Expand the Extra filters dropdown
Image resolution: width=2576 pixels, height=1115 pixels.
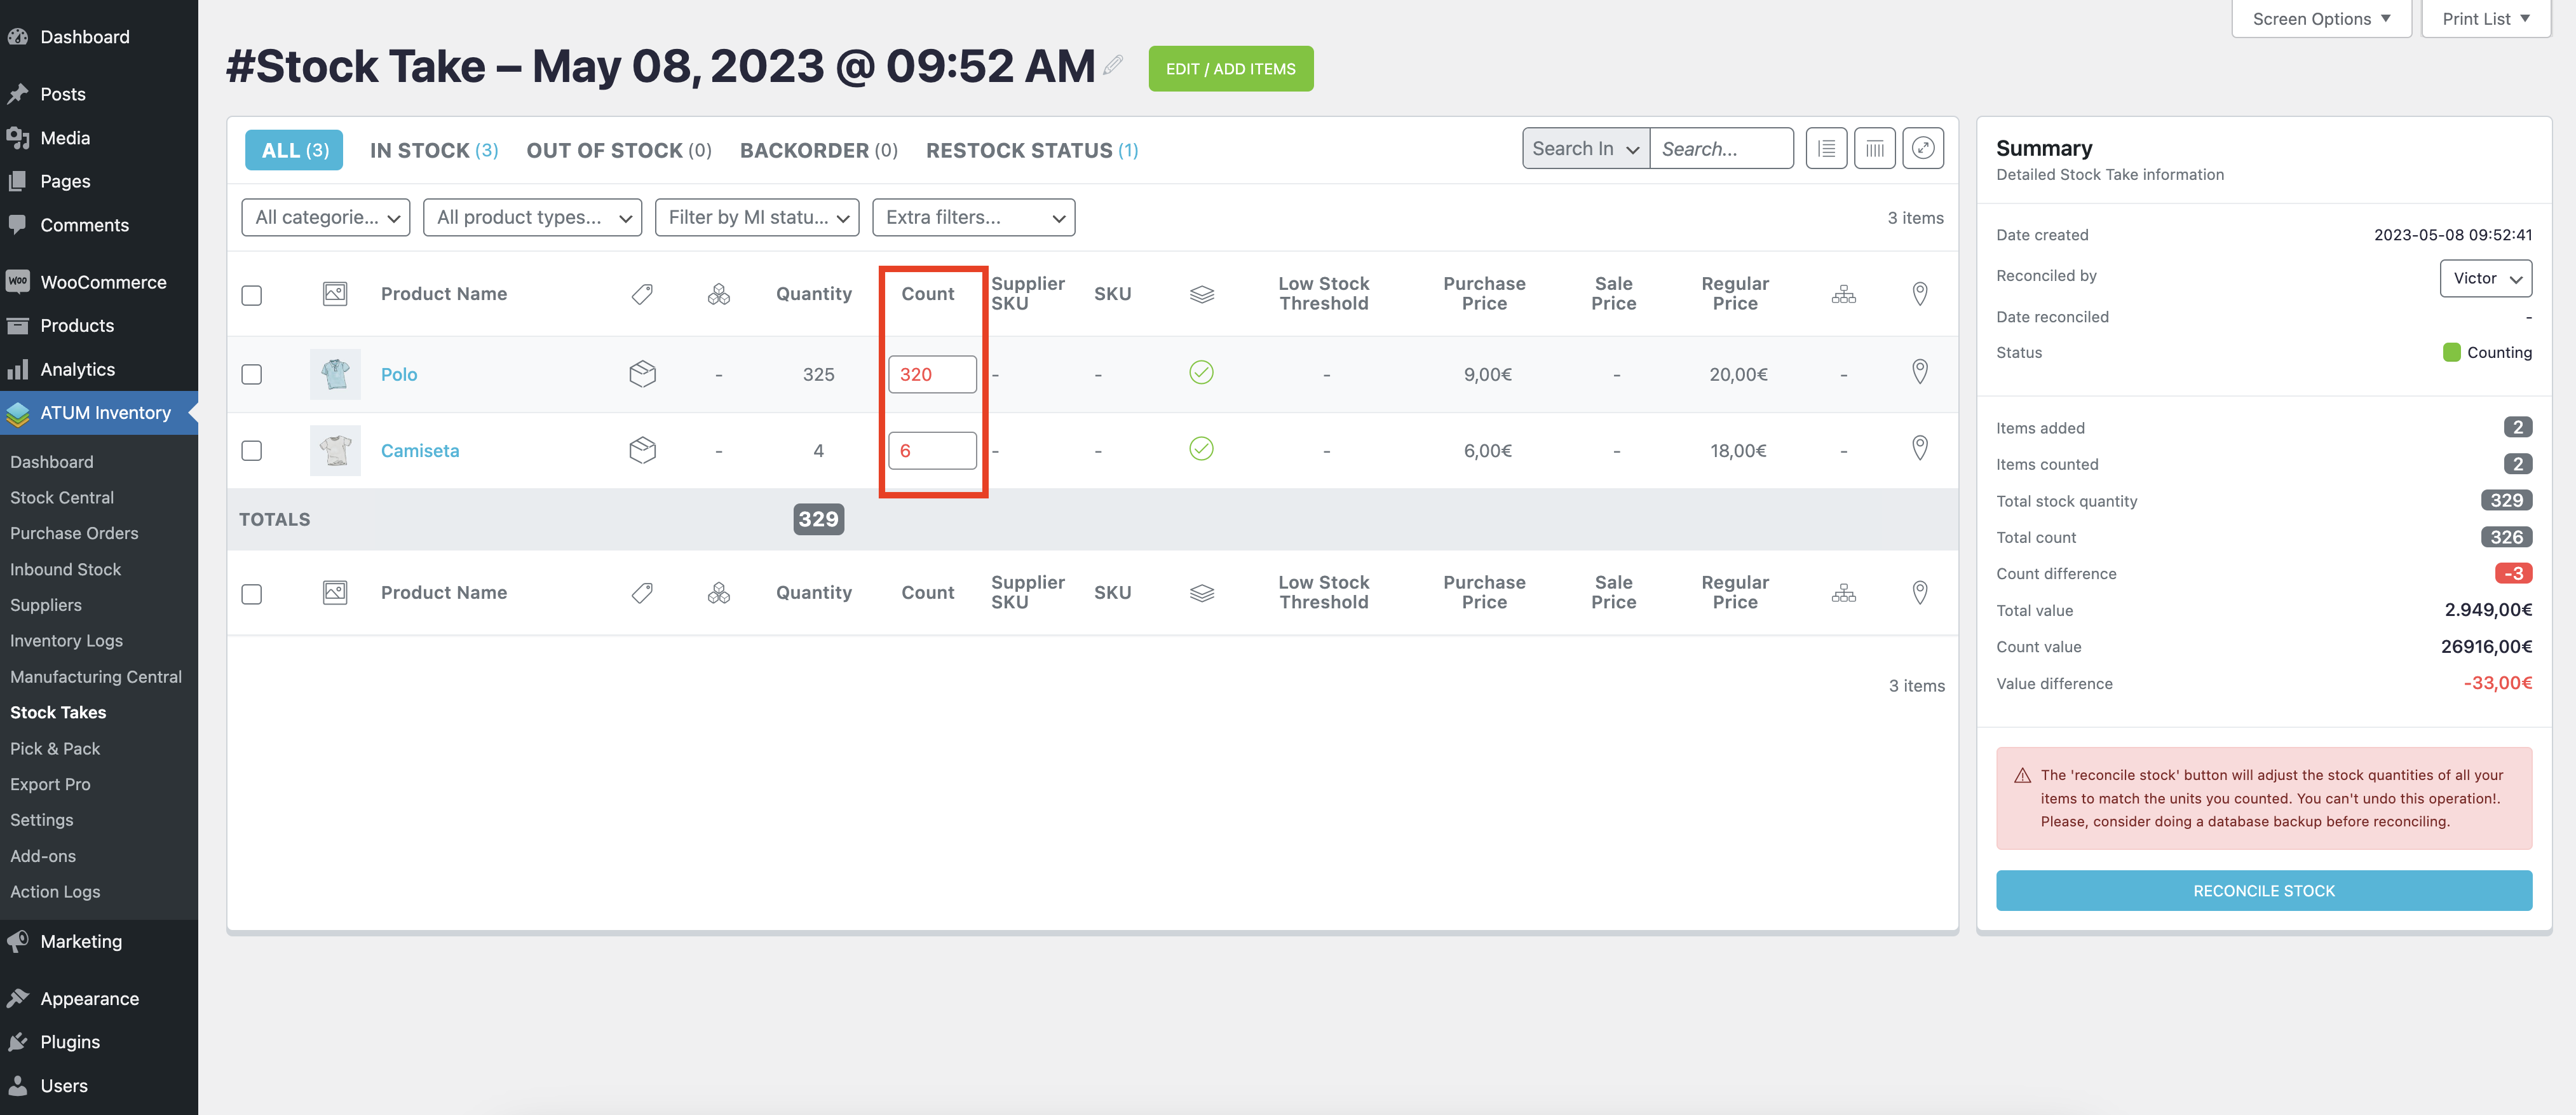click(973, 218)
